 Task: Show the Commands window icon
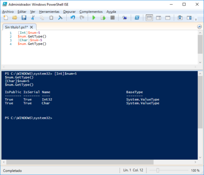click(180, 18)
